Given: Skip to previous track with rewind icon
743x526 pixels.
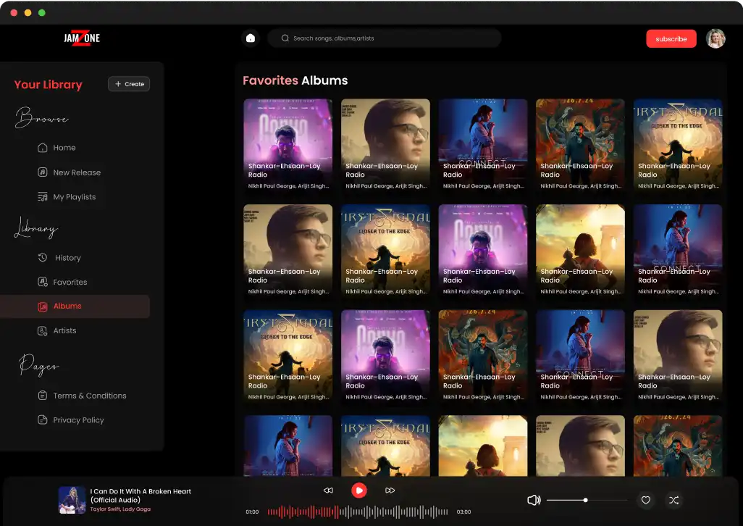Looking at the screenshot, I should point(328,490).
